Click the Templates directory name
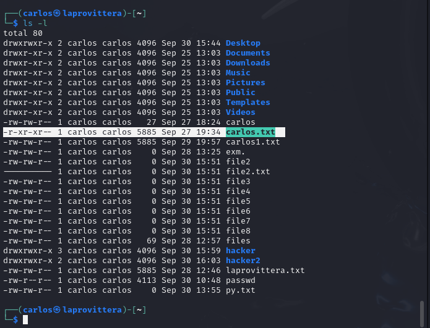The width and height of the screenshot is (430, 328). tap(248, 102)
